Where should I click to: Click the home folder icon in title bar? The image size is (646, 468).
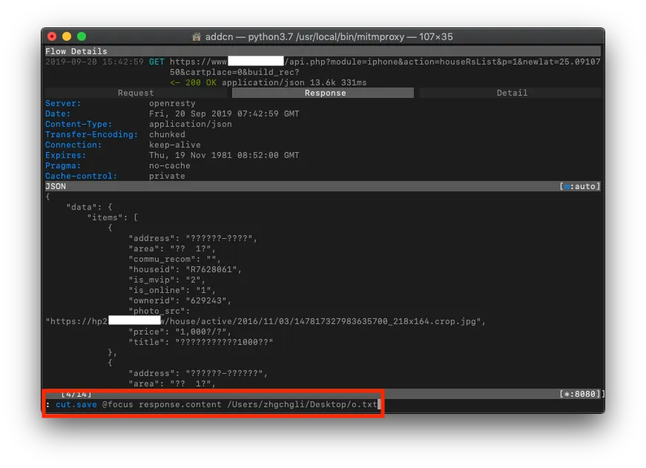pos(197,36)
